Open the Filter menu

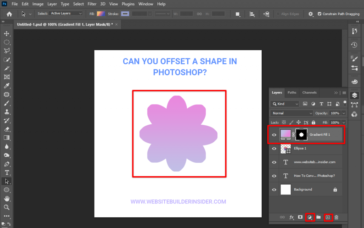92,4
